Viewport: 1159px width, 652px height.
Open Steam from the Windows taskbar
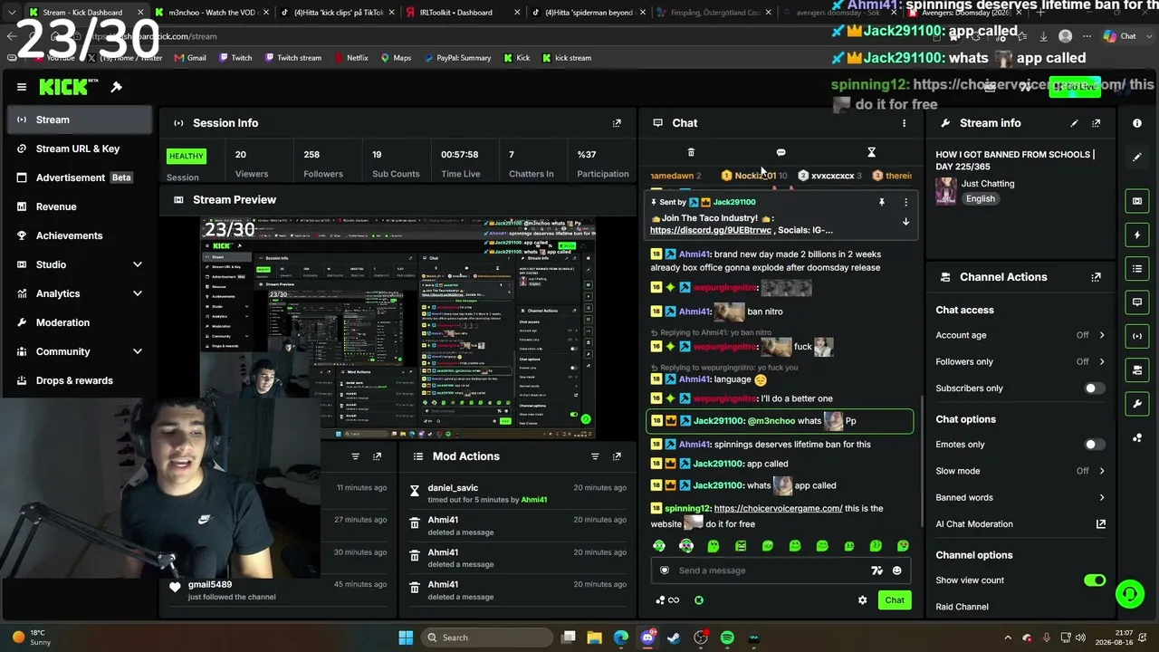point(674,638)
